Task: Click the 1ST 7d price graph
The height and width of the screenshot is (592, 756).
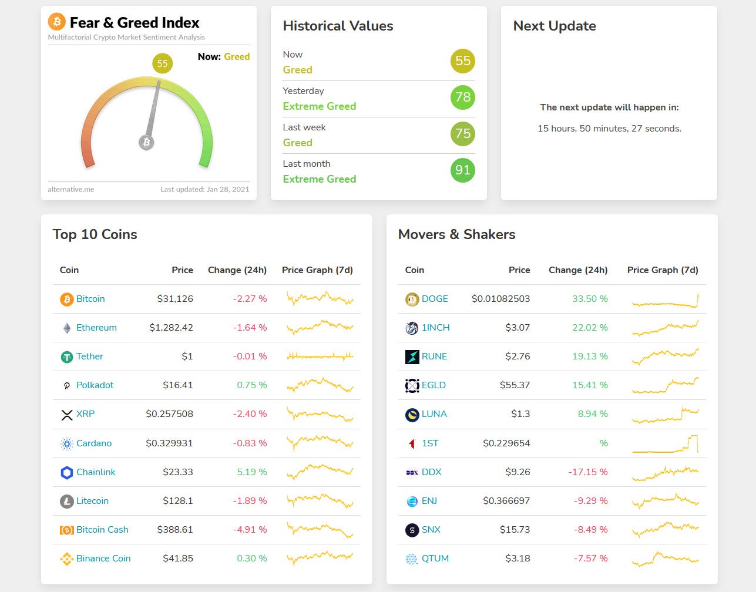Action: click(666, 444)
